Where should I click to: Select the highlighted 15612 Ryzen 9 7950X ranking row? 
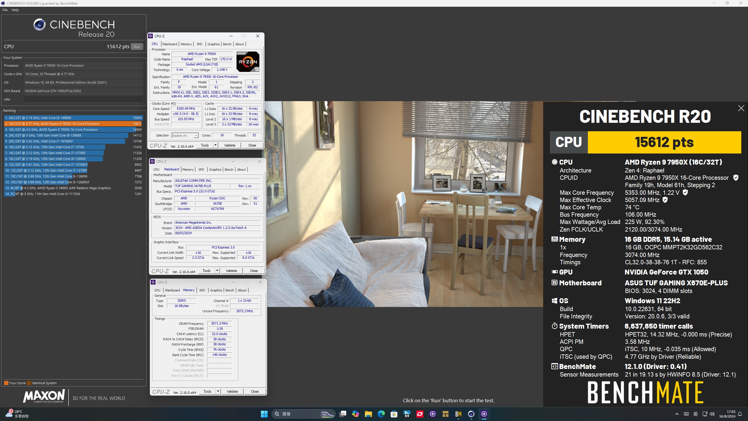coord(73,124)
